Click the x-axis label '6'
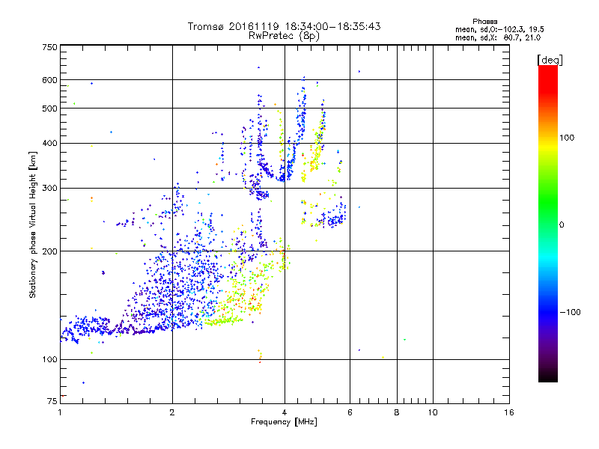The width and height of the screenshot is (599, 449). [x=350, y=412]
